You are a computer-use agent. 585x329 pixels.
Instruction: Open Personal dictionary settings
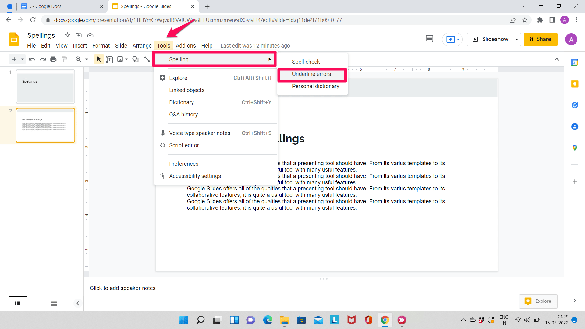[x=315, y=86]
